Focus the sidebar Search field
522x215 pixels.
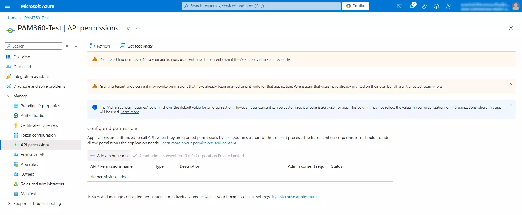[x=33, y=46]
